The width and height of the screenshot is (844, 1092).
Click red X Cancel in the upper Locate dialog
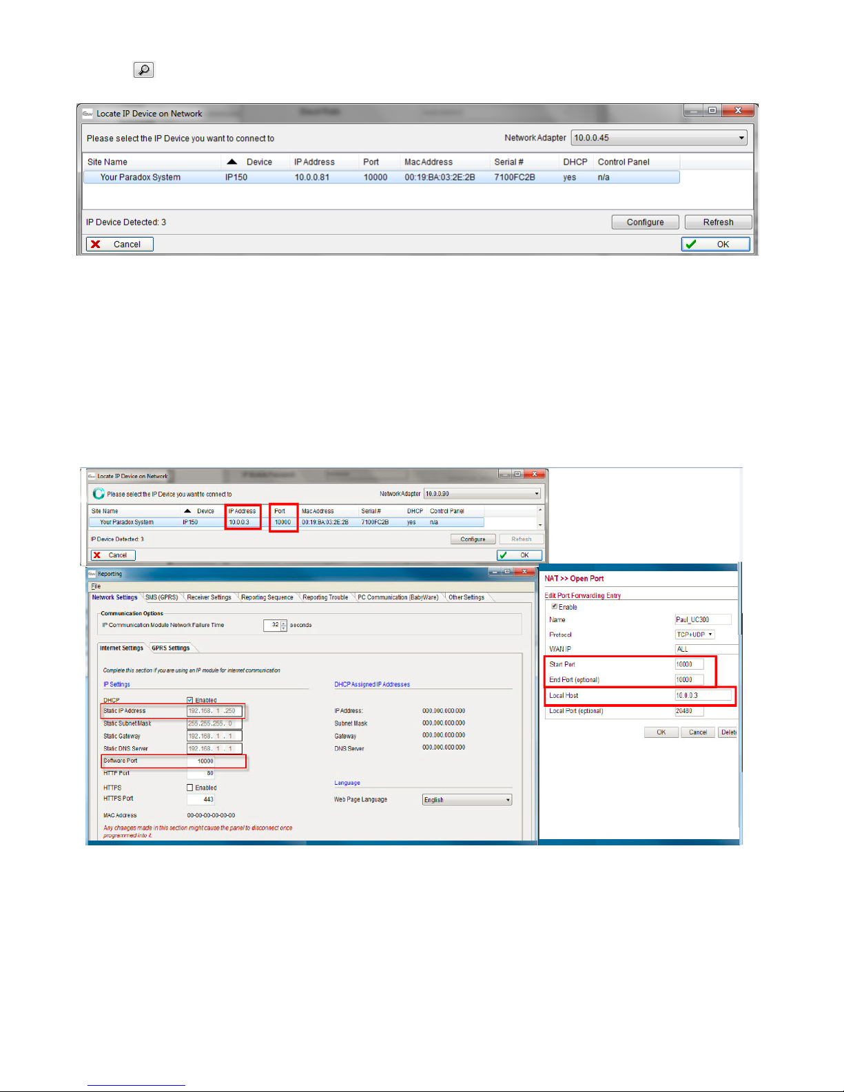tap(120, 244)
